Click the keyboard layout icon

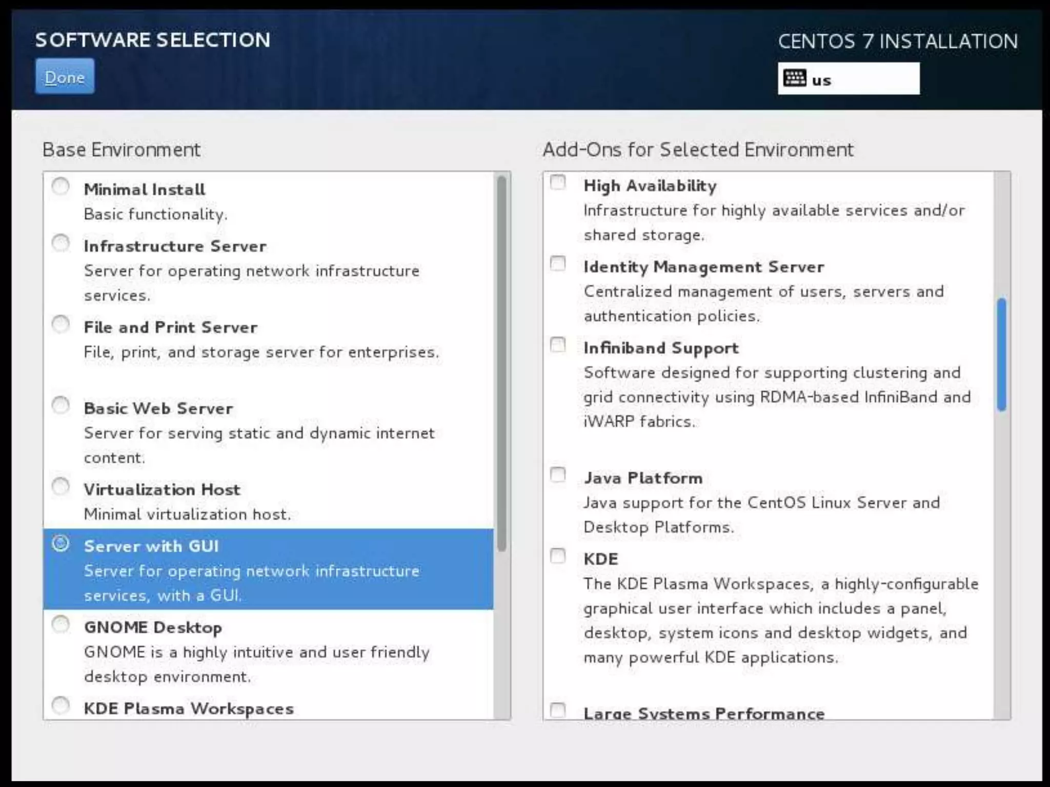click(x=795, y=78)
